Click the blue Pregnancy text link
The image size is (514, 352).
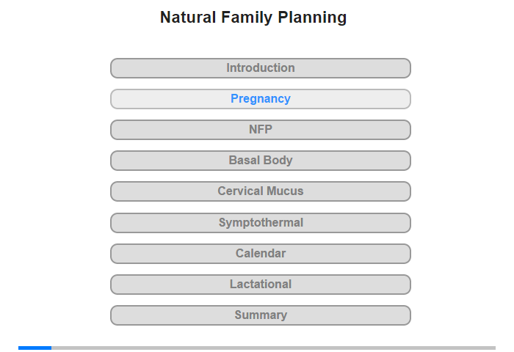point(260,98)
